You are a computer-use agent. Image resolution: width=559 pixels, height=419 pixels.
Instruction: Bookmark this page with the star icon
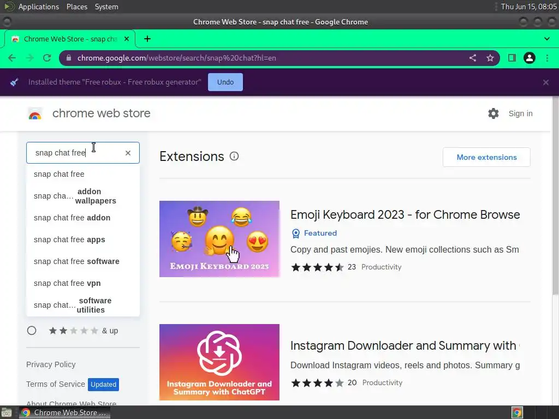pos(490,58)
